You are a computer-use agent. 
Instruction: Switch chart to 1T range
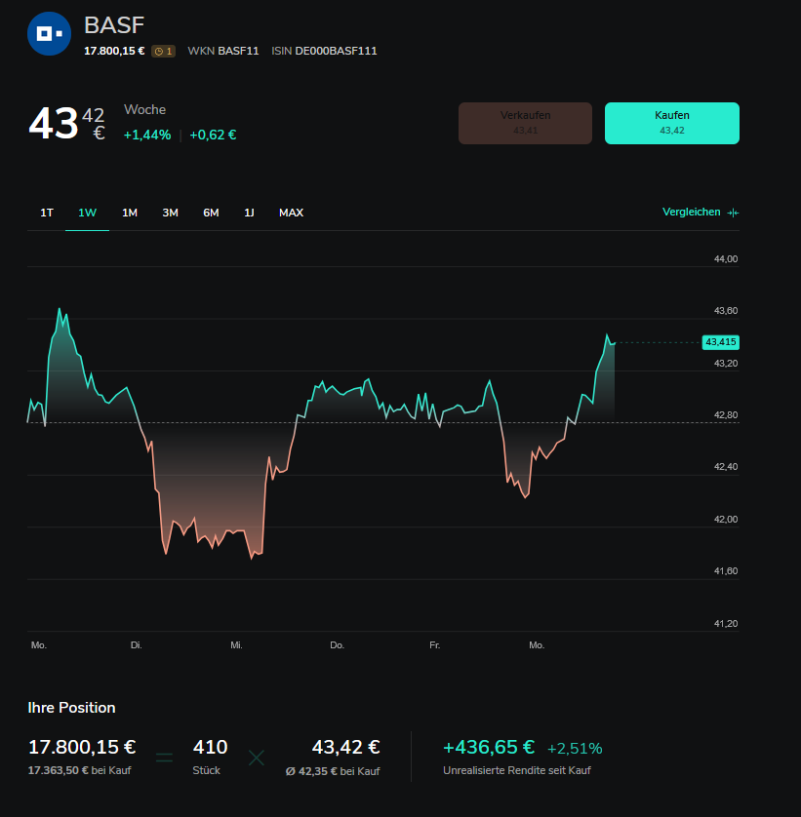point(47,213)
